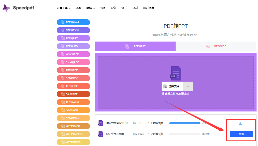Click the PDF转PPT page heading
This screenshot has height=146, width=258.
(176, 26)
